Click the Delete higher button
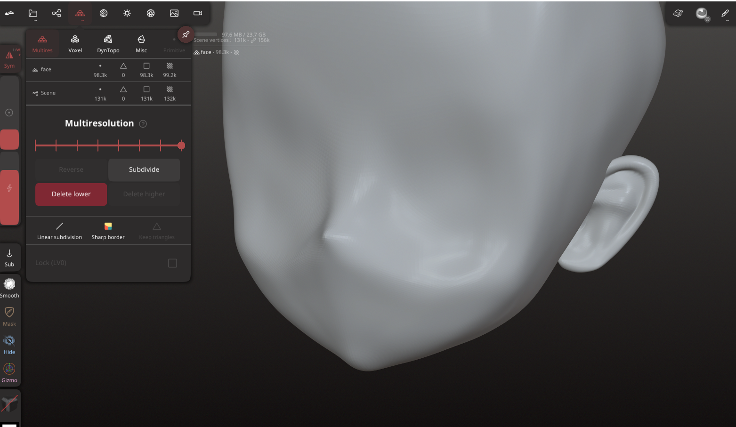Screen dimensions: 736x427 coord(144,194)
